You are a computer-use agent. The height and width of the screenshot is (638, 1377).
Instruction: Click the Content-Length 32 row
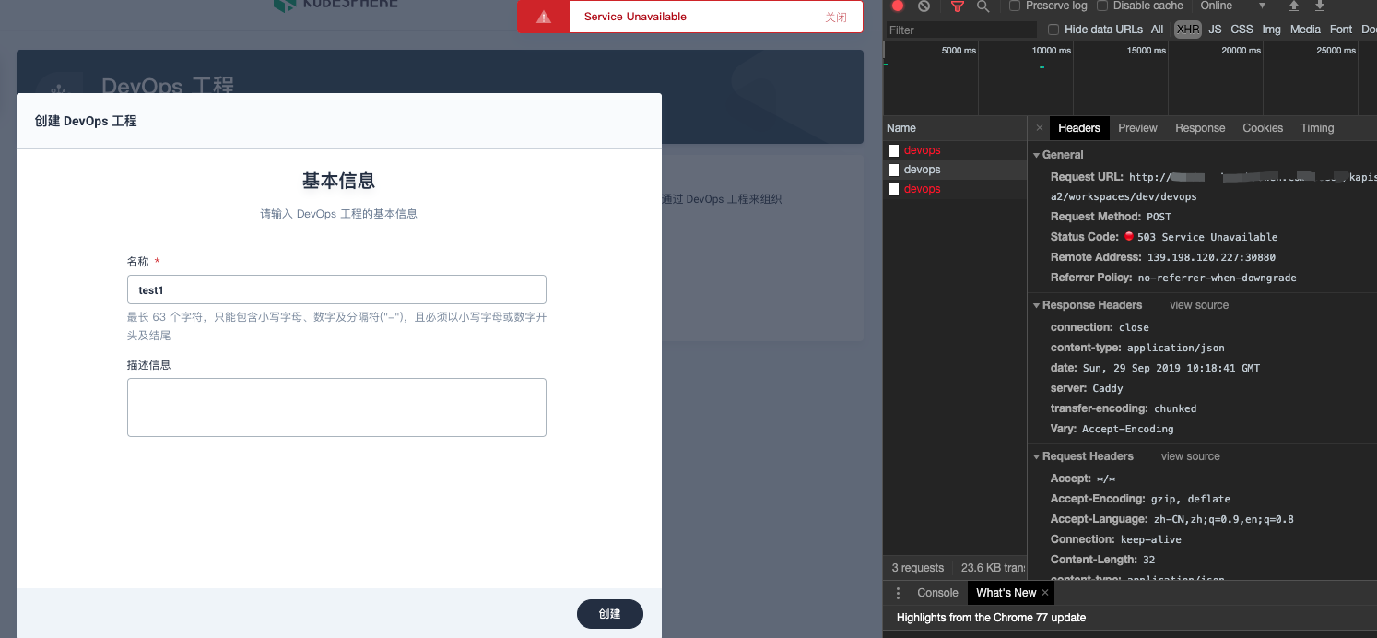coord(1102,560)
